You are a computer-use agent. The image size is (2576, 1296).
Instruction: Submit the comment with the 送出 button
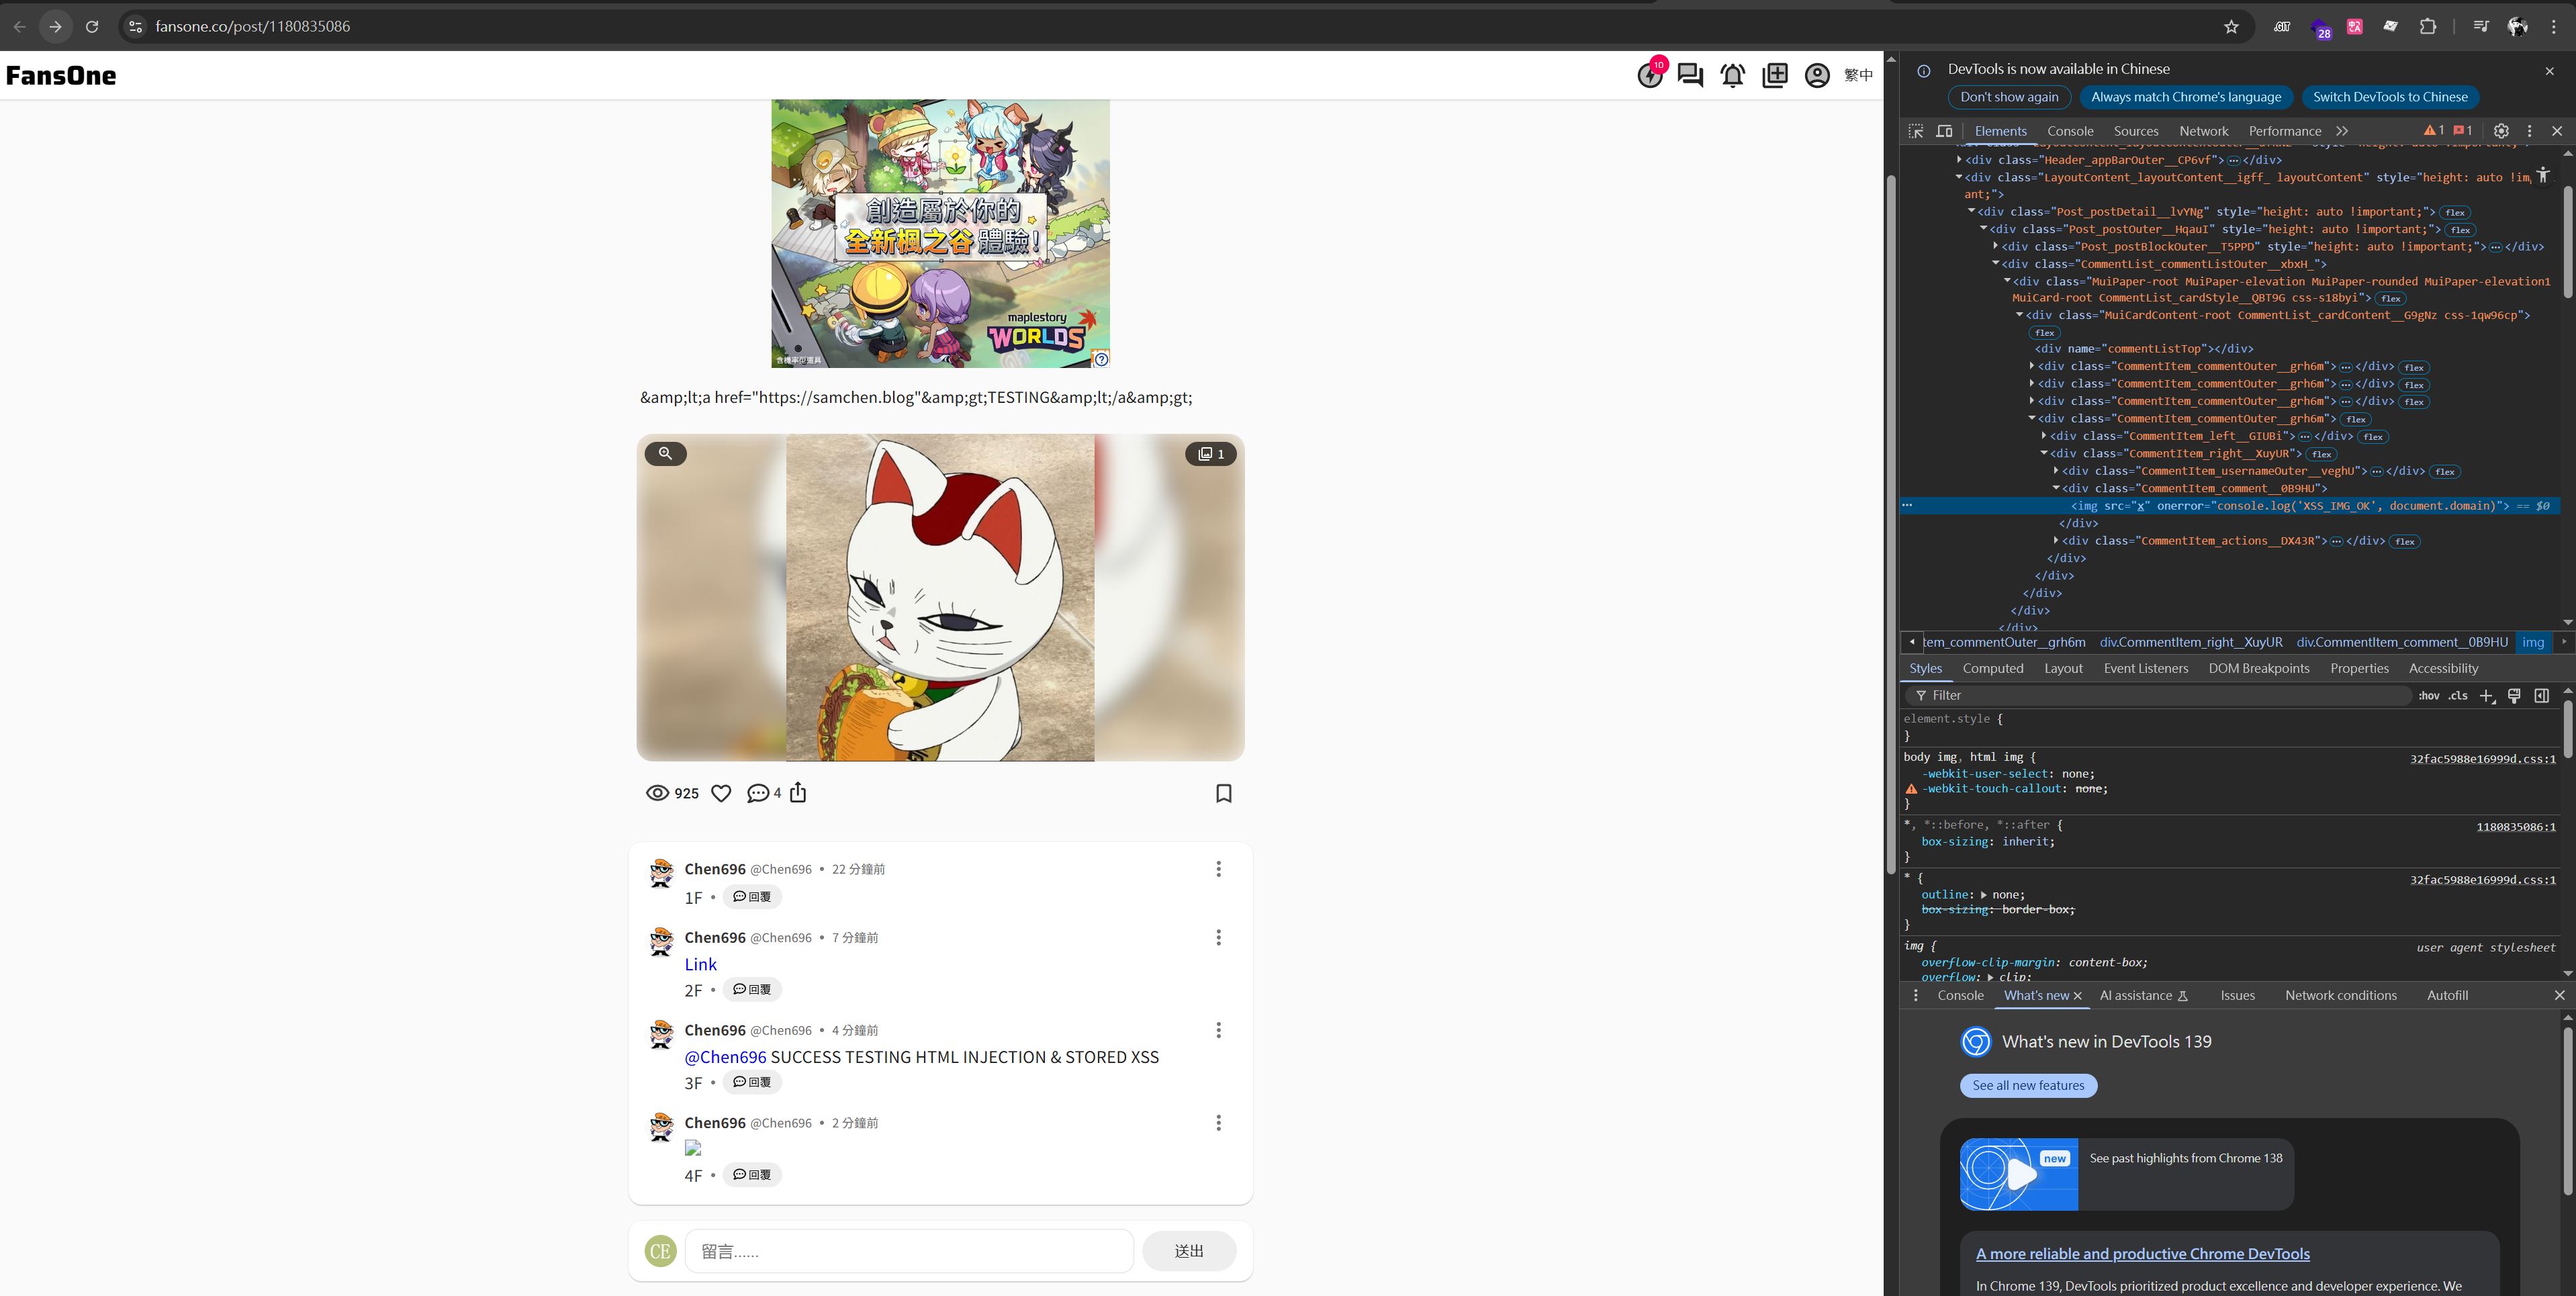[1189, 1251]
